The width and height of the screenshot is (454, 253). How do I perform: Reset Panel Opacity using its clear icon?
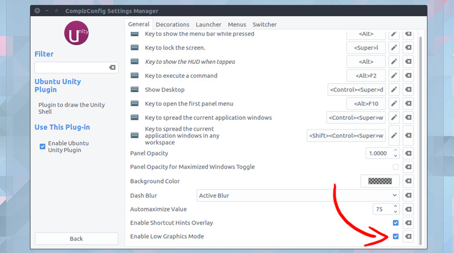coord(408,154)
